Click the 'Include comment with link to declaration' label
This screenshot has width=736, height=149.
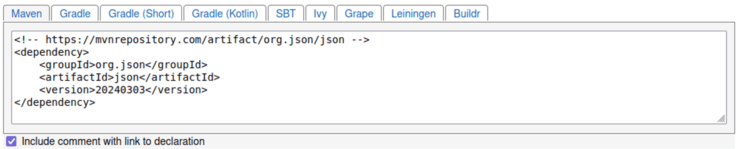pos(113,142)
